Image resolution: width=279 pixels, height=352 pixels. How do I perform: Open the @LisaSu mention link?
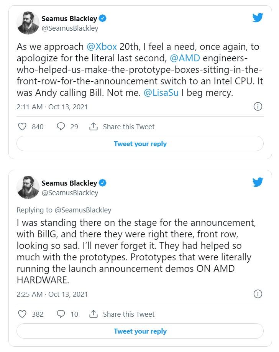(161, 93)
